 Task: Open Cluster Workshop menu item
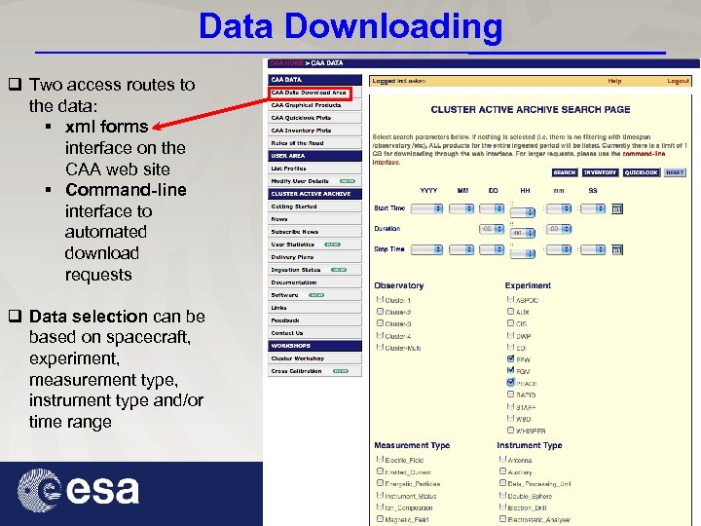click(314, 358)
